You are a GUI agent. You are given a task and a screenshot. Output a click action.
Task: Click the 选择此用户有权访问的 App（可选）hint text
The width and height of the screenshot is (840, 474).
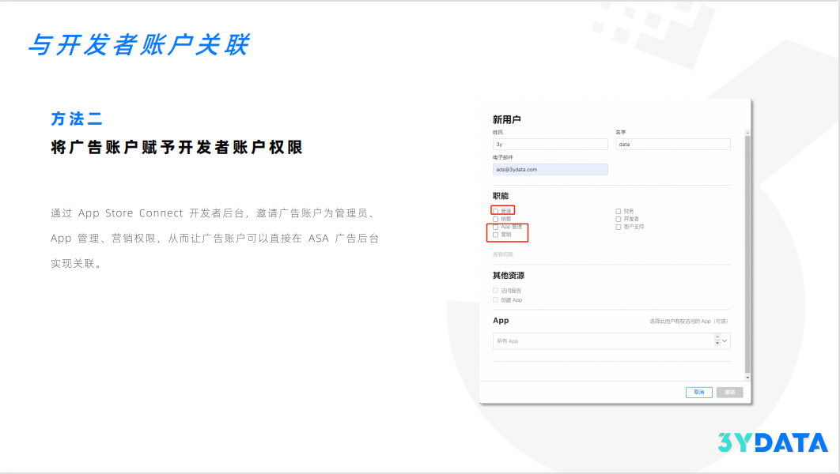[x=689, y=322]
